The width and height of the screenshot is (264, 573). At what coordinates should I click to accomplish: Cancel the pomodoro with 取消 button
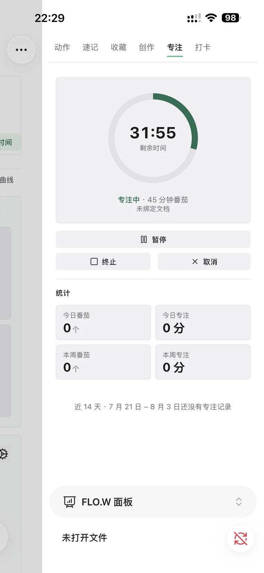[x=204, y=262]
